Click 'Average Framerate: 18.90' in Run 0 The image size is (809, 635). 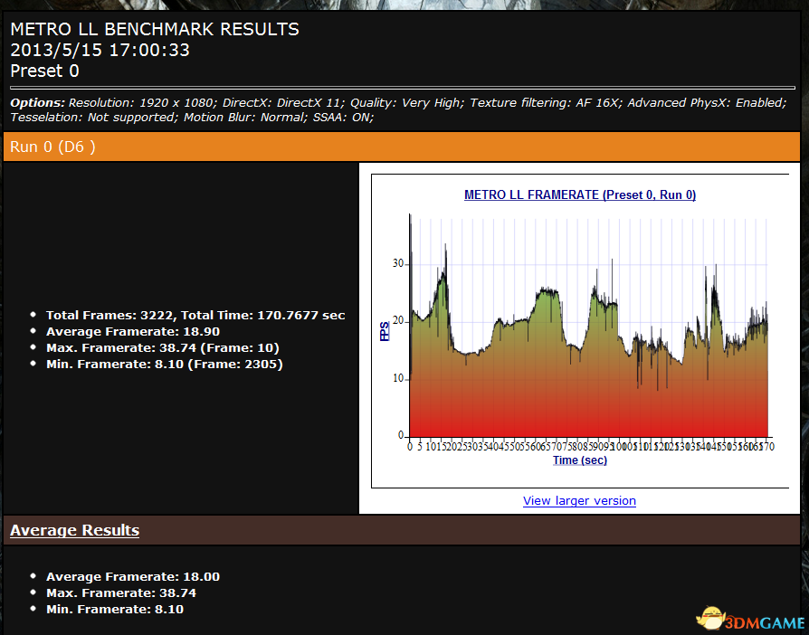tap(133, 331)
